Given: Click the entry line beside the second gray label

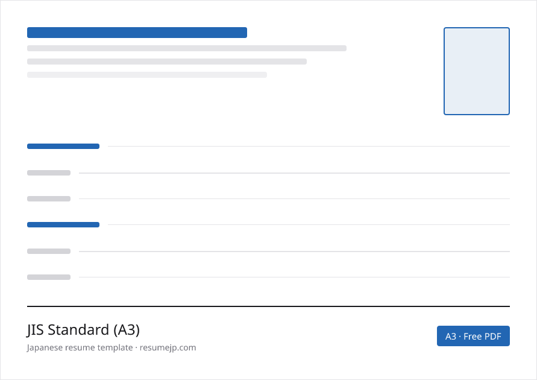Looking at the screenshot, I should (294, 198).
